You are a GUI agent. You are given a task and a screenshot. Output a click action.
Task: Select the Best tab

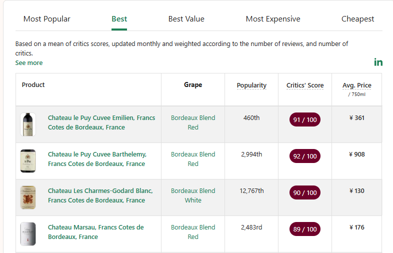(119, 19)
